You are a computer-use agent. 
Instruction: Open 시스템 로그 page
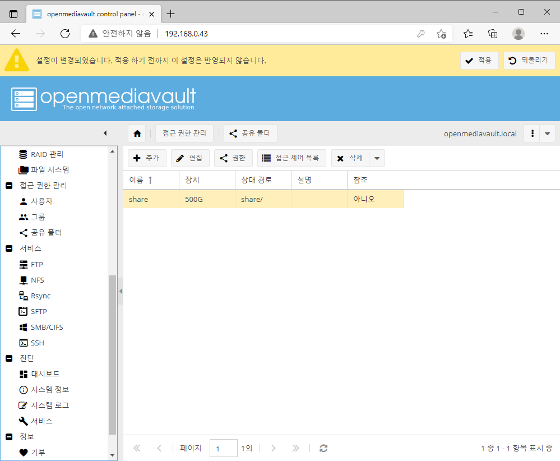tap(44, 405)
